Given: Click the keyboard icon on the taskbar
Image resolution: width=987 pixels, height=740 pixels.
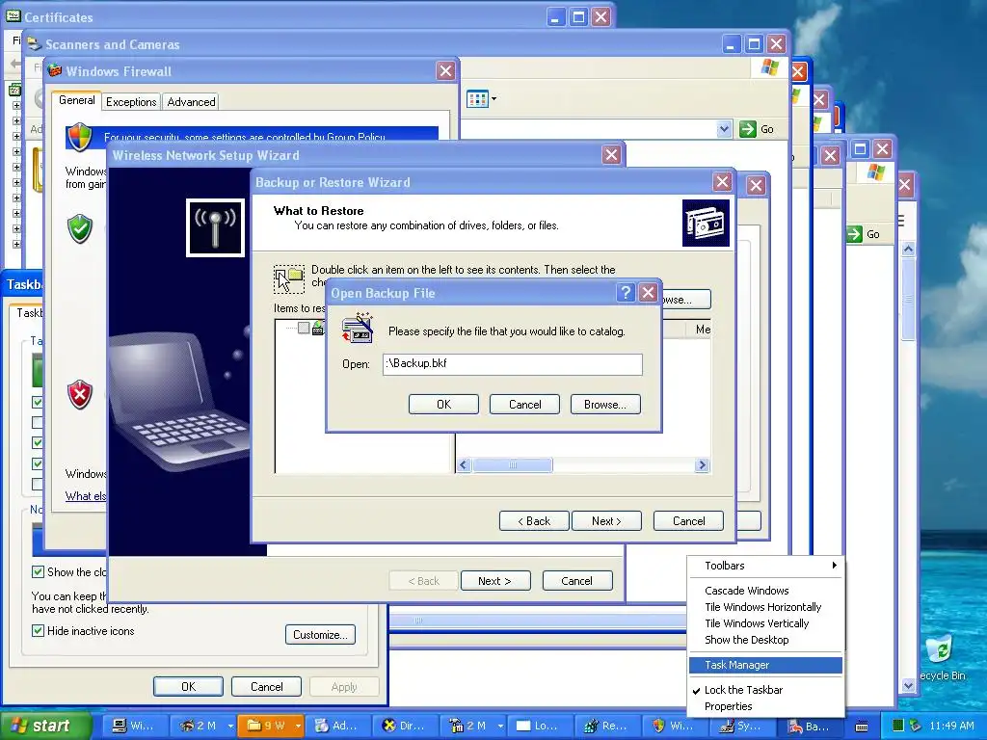Looking at the screenshot, I should click(862, 727).
